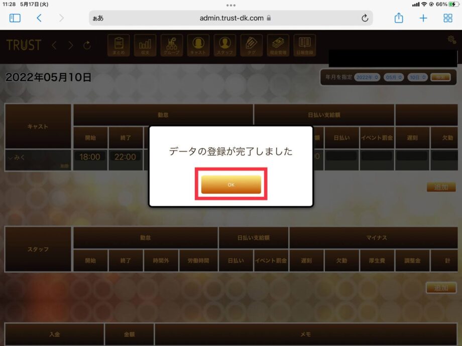Open the 現金管理 money icon
This screenshot has height=346, width=462.
278,45
